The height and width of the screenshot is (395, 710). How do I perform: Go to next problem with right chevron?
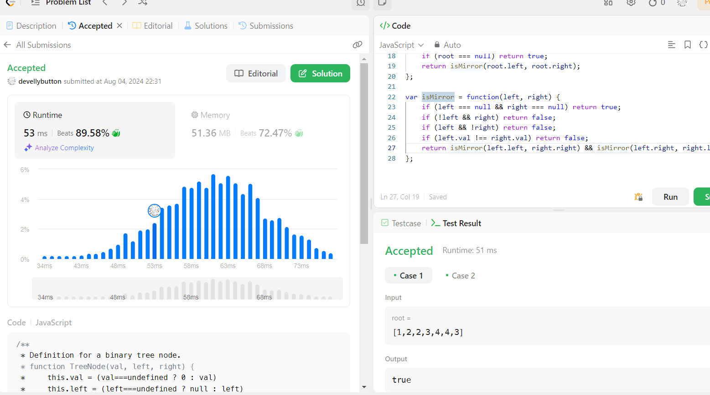[x=124, y=3]
